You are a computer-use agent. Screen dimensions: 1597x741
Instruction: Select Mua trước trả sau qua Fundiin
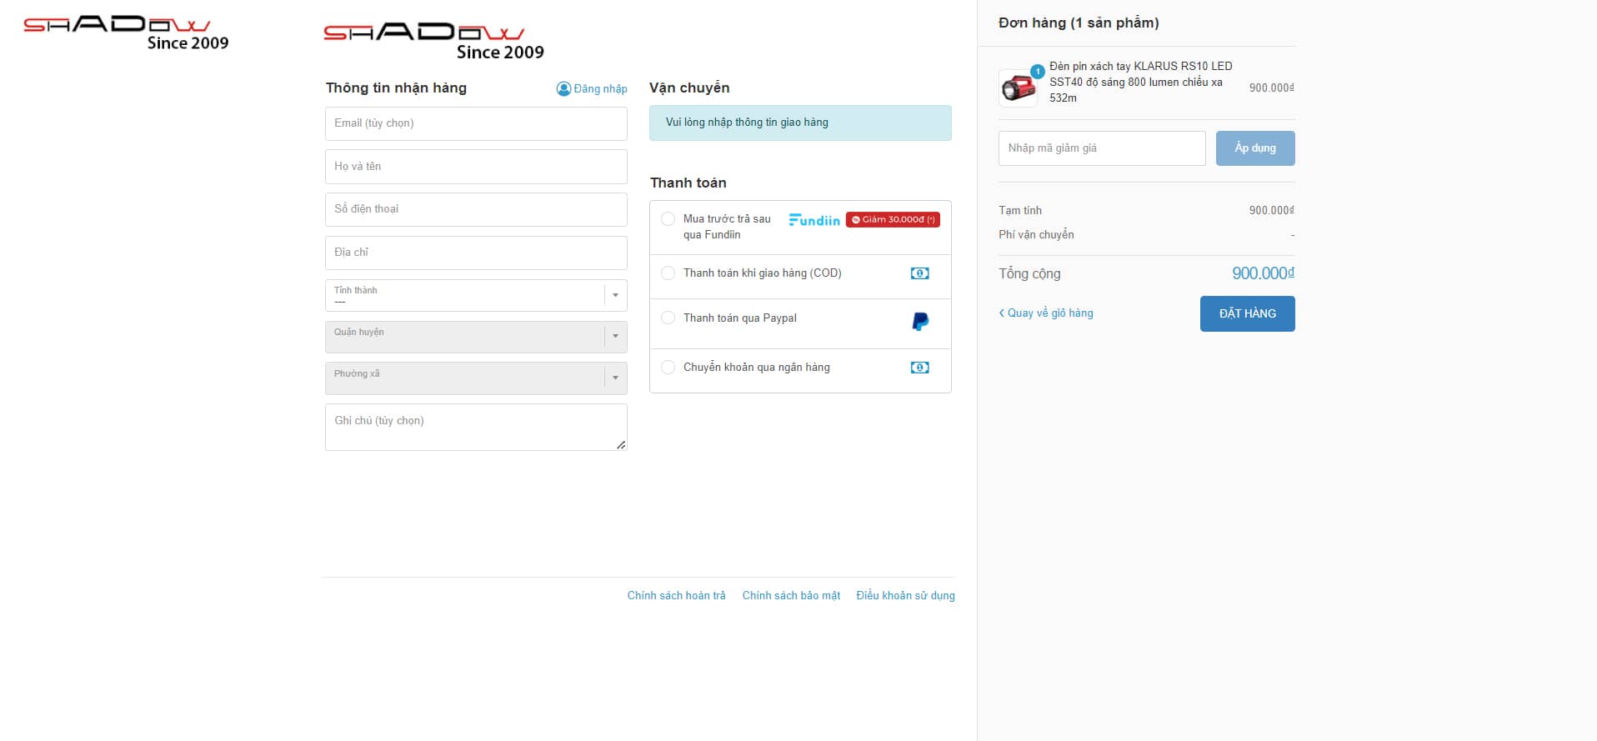pyautogui.click(x=668, y=219)
